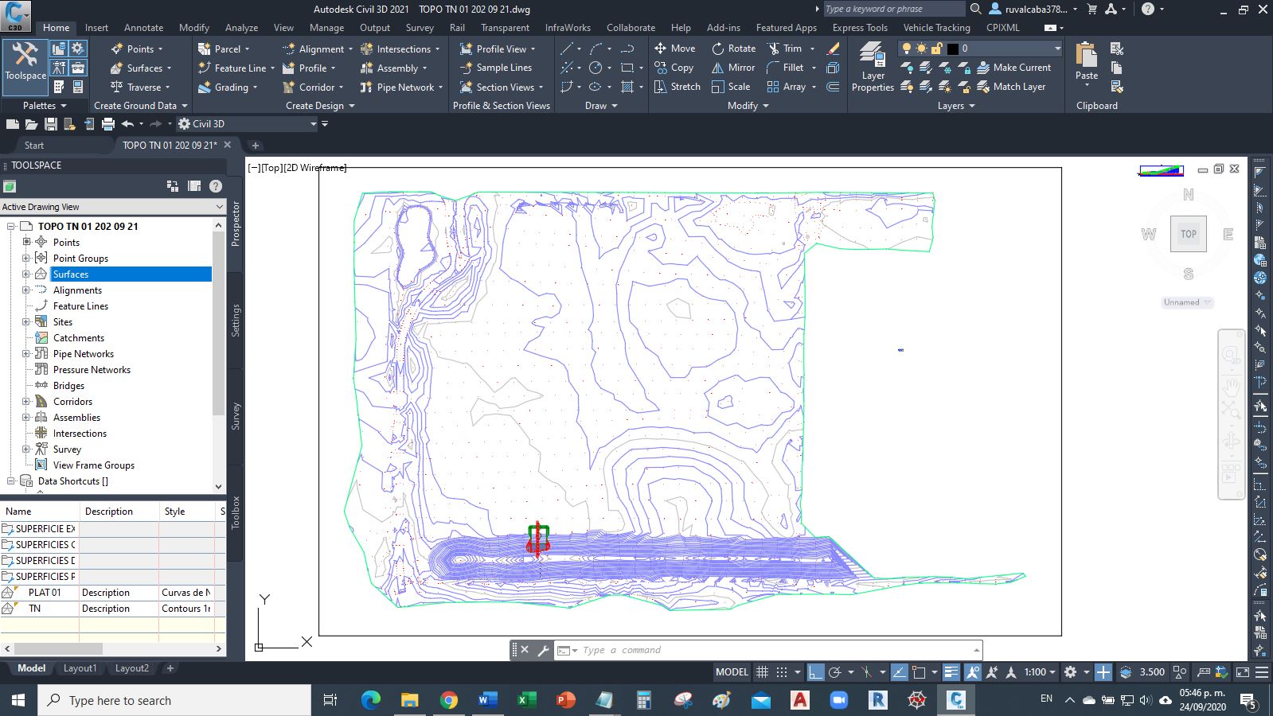
Task: Open Layer Properties manager
Action: click(x=873, y=68)
